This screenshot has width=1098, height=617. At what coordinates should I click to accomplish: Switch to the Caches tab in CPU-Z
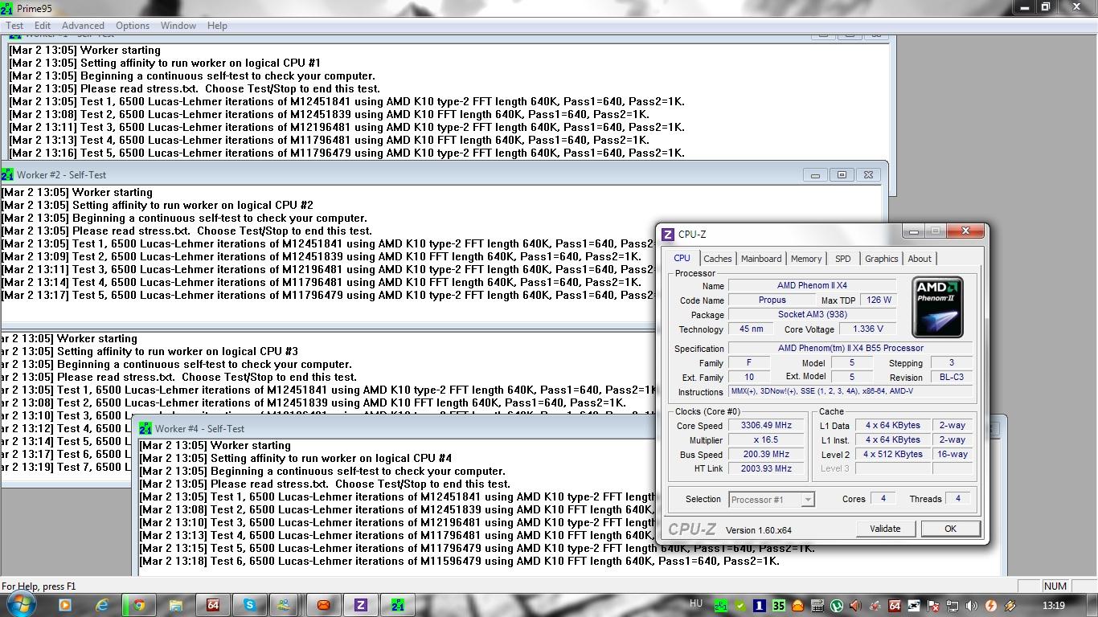(x=718, y=259)
